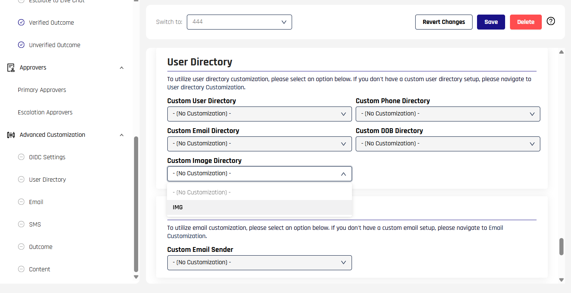The width and height of the screenshot is (571, 293).
Task: Collapse the Approvers section chevron
Action: [121, 68]
